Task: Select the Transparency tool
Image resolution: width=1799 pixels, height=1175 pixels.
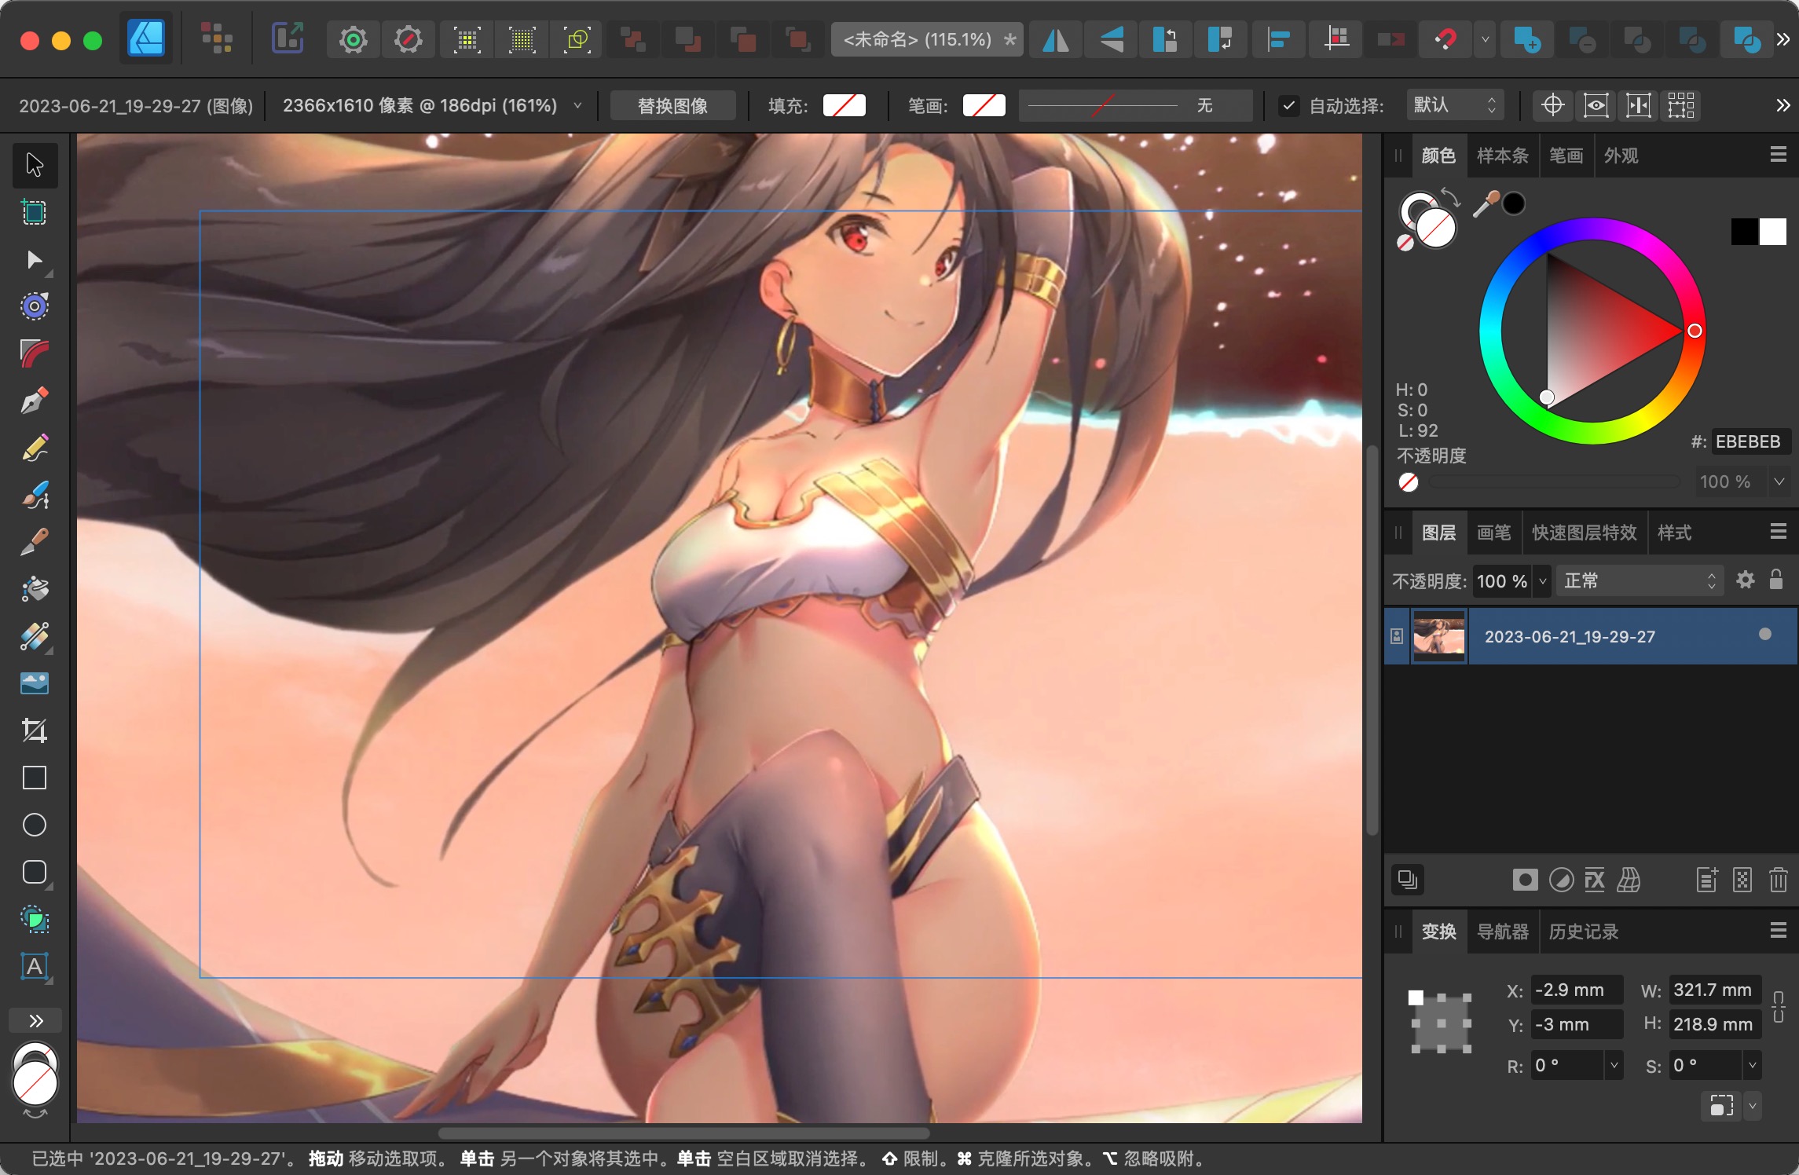Action: point(35,636)
